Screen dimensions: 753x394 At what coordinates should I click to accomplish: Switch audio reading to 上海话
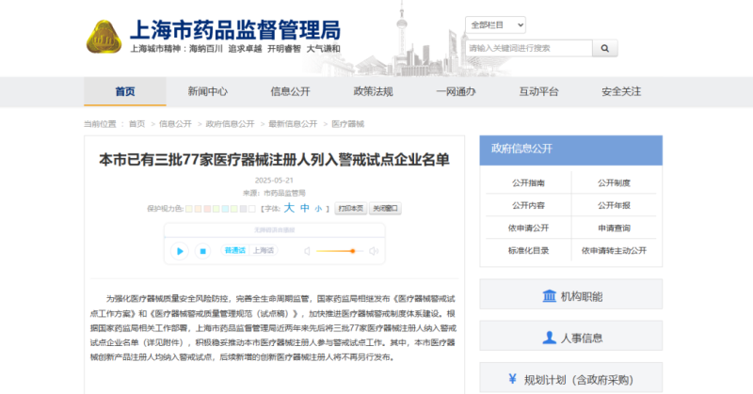tap(264, 250)
